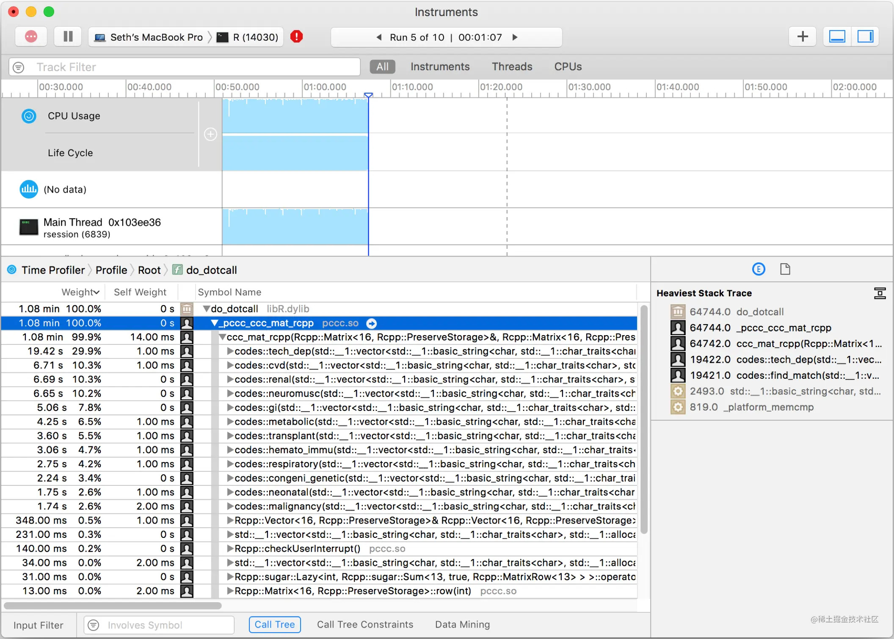This screenshot has width=894, height=639.
Task: Switch to the Threads track tab
Action: pyautogui.click(x=512, y=67)
